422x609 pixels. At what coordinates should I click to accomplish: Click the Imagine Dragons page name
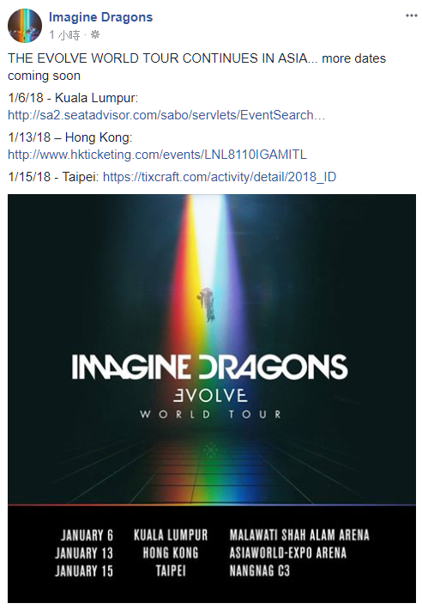(101, 17)
